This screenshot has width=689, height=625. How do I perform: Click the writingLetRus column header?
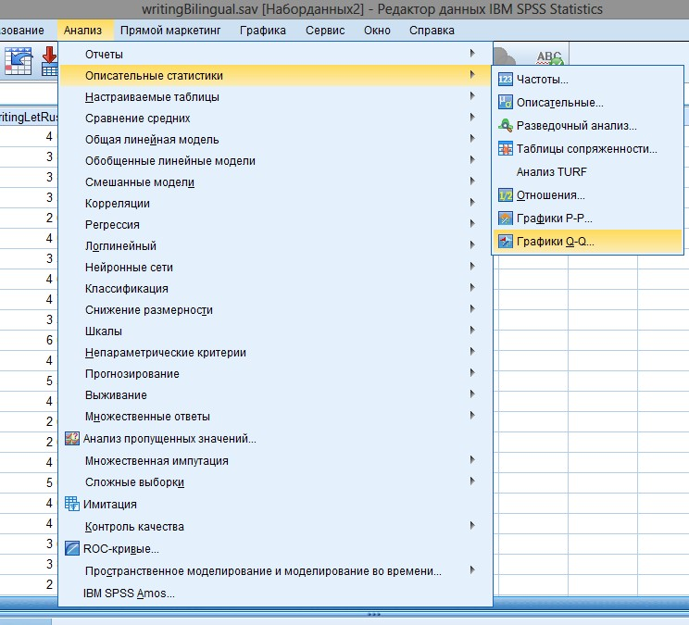(29, 117)
